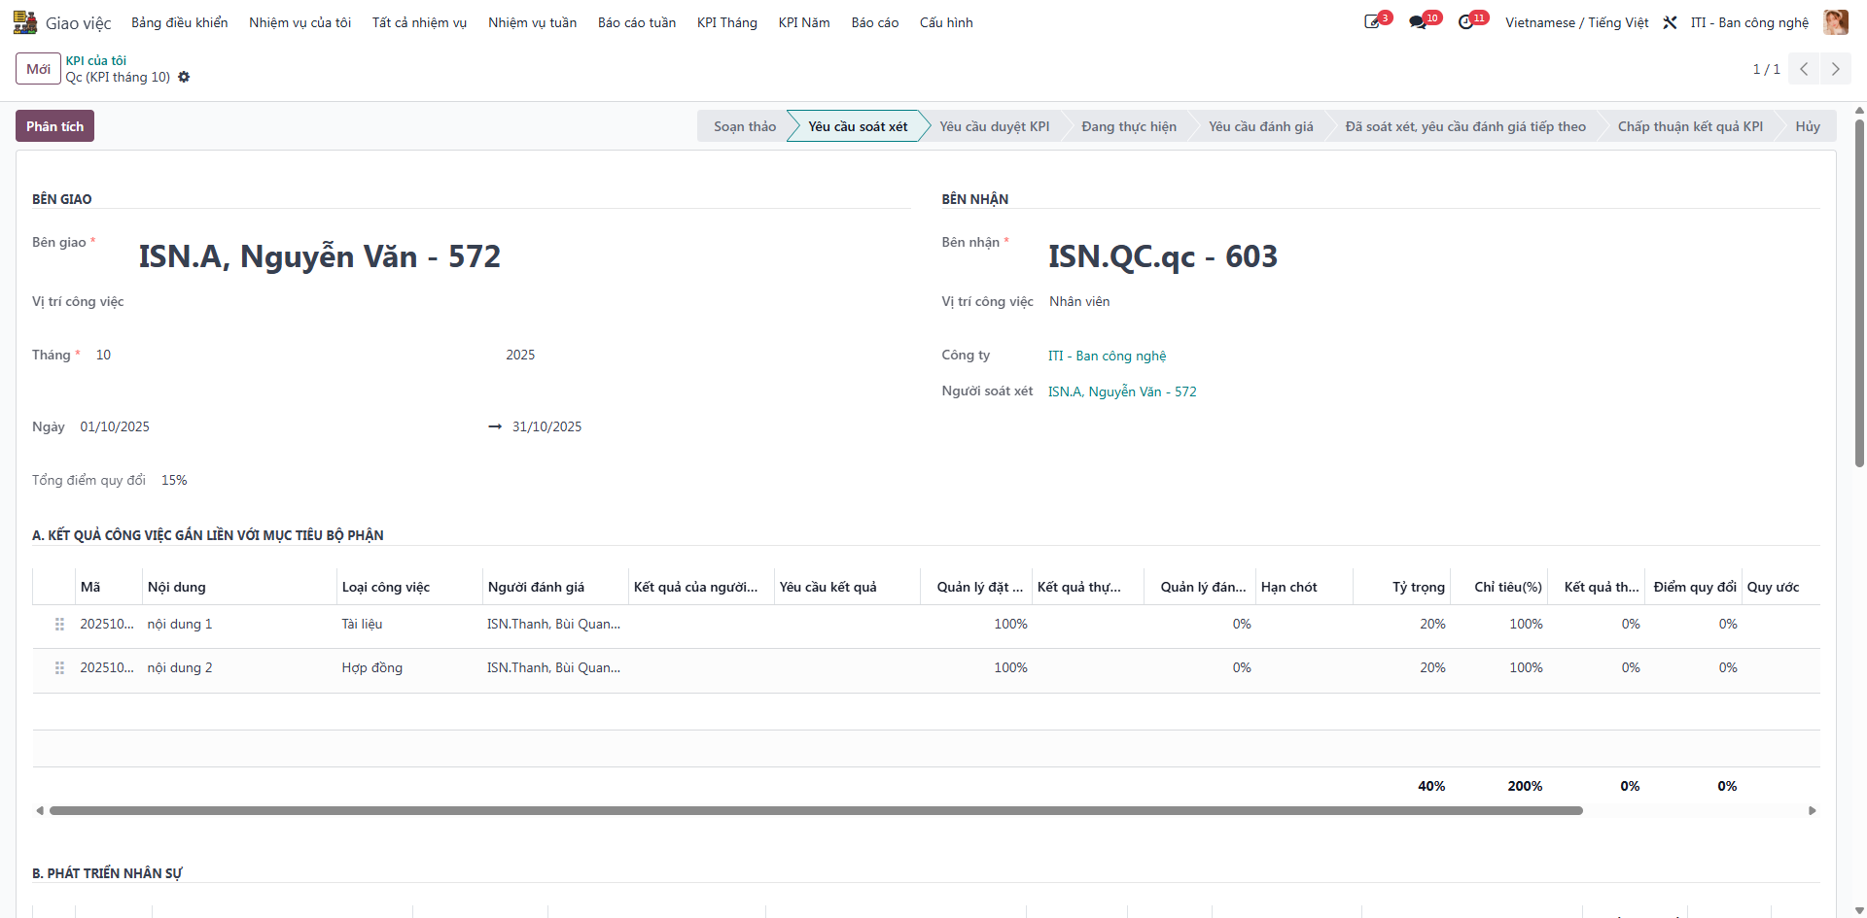Open the Người soát xét ISN.A, Nguyễn Văn link
This screenshot has height=918, width=1867.
tap(1122, 391)
